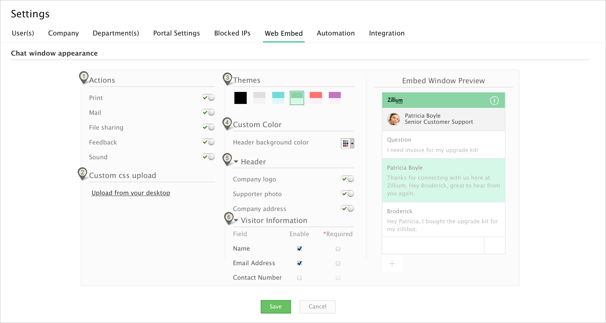The width and height of the screenshot is (606, 323).
Task: Switch to the Automation tab
Action: coord(335,33)
